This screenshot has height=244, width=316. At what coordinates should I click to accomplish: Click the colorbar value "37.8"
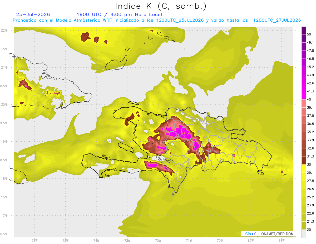[x=310, y=116]
